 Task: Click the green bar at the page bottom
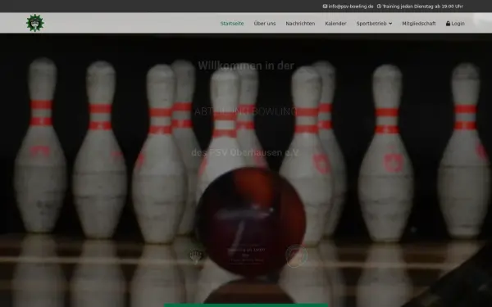coord(246,305)
